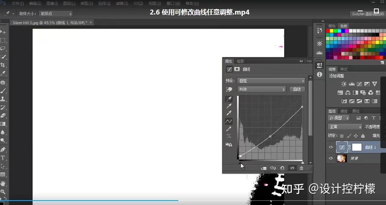Click the black point eyedropper in Curves
386x205 pixels.
[229, 99]
